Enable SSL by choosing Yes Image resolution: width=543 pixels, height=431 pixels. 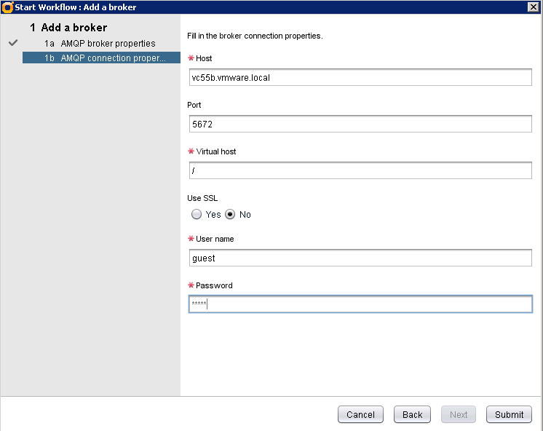coord(197,215)
